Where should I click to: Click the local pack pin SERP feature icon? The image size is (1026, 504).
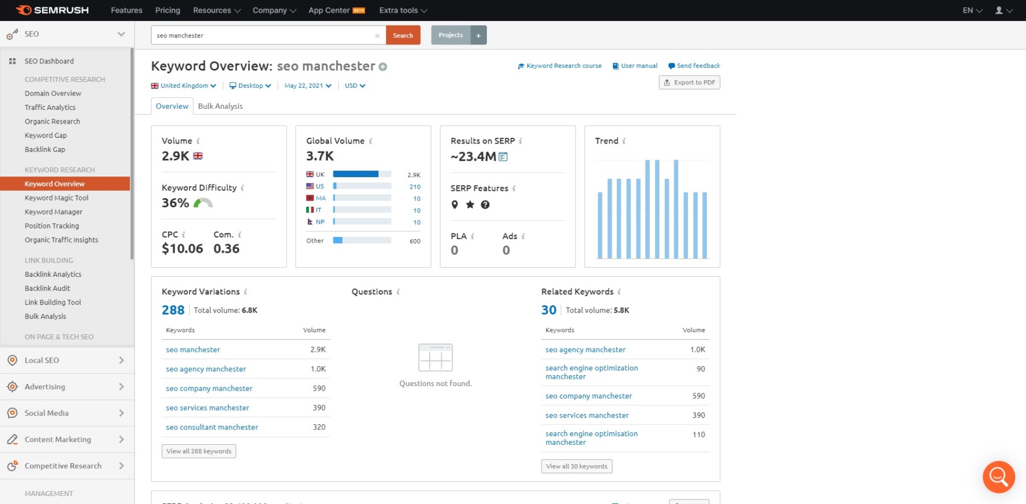point(454,204)
